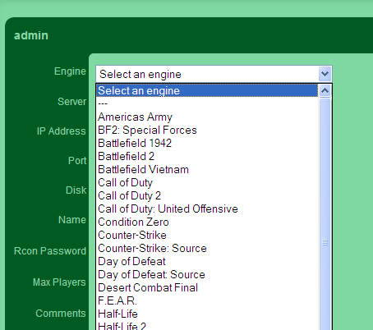This screenshot has width=373, height=330.
Task: Choose Desert Combat Final engine
Action: pyautogui.click(x=207, y=287)
